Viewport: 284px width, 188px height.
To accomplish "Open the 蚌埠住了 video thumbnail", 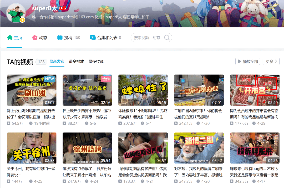I will [x=143, y=90].
